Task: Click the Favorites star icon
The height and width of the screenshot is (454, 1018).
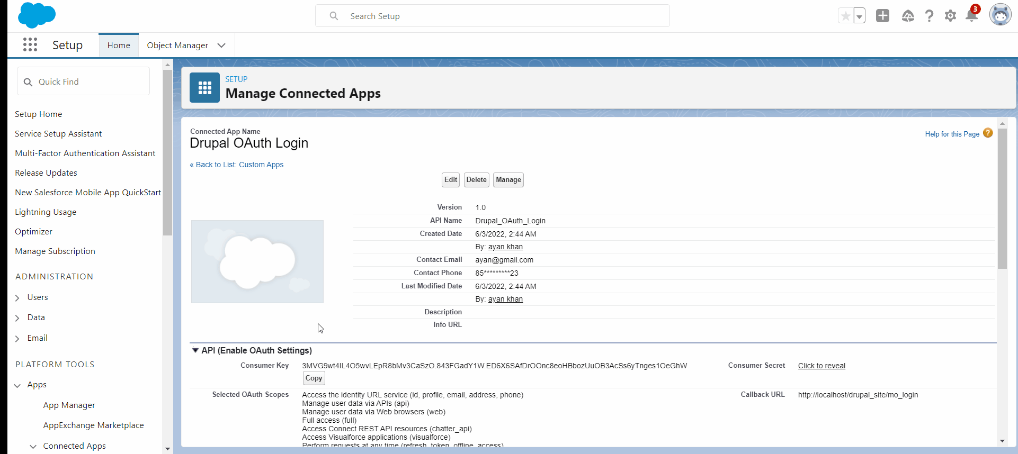Action: pos(845,16)
